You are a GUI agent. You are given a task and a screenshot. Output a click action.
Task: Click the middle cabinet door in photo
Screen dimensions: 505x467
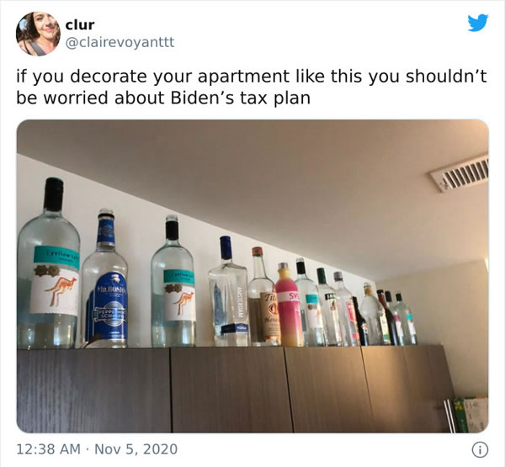click(231, 390)
